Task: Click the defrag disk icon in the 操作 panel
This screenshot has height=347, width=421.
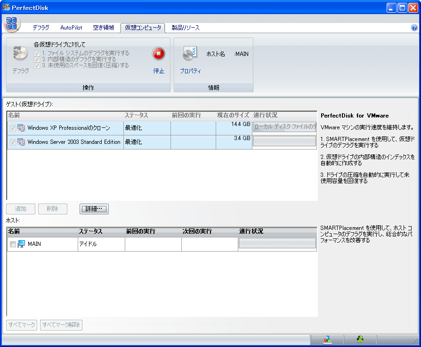Action: (20, 53)
